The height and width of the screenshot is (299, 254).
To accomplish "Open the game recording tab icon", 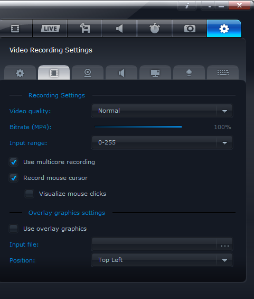I will point(85,29).
